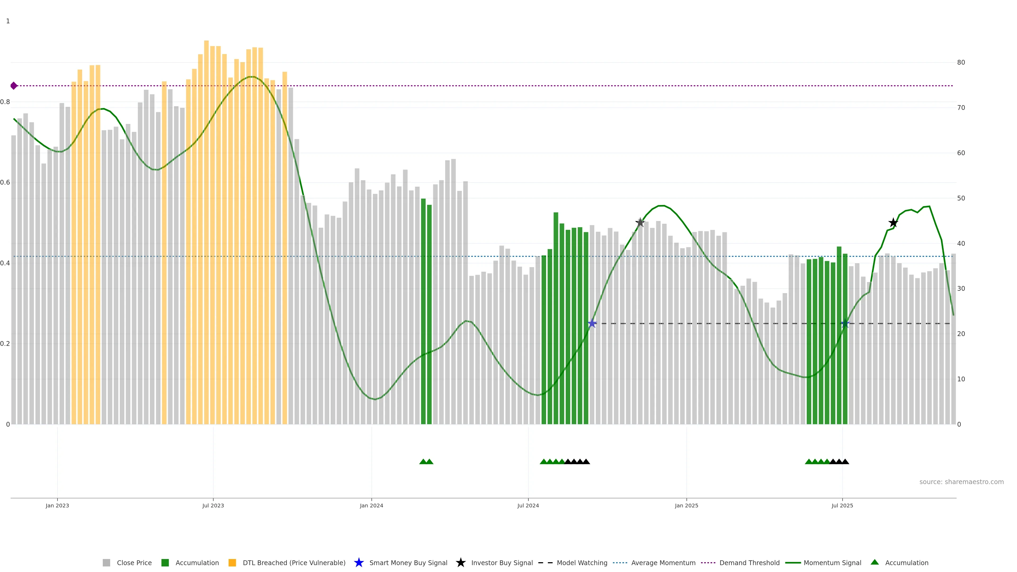Click the purple Demand Threshold diamond marker
Screen dimensions: 1017x572
(x=14, y=86)
